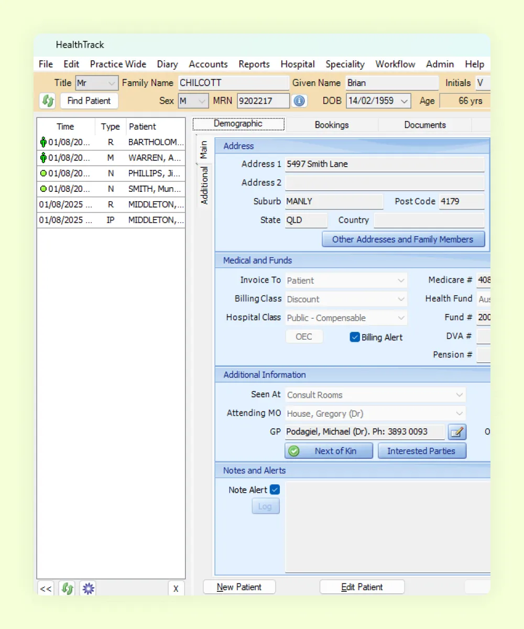Click the Post Code field
Image resolution: width=524 pixels, height=629 pixels.
462,202
